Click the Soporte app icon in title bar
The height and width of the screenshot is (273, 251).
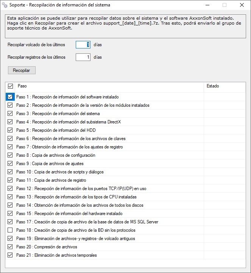tap(5, 5)
